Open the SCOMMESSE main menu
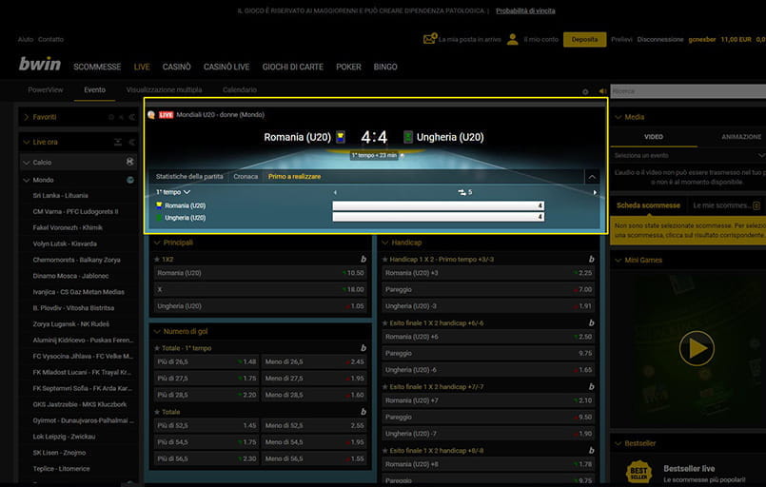The width and height of the screenshot is (766, 487). [97, 67]
